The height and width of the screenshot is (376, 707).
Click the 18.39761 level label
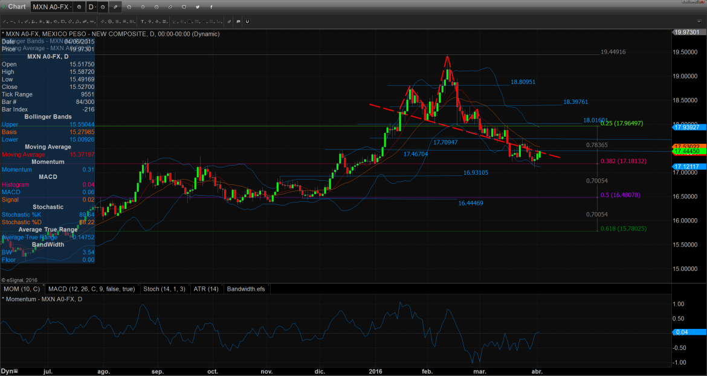[576, 102]
